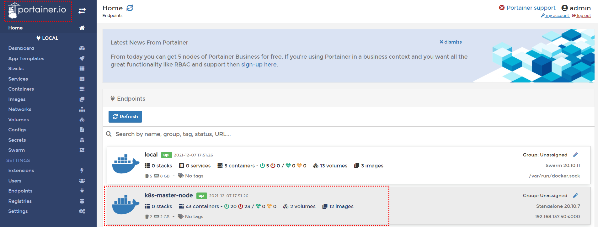This screenshot has width=598, height=227.
Task: Click the log out link
Action: pos(581,15)
